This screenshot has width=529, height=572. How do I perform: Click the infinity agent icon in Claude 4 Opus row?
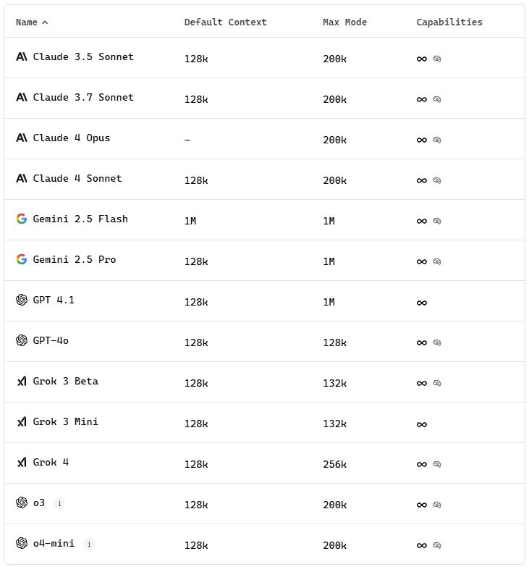(422, 140)
